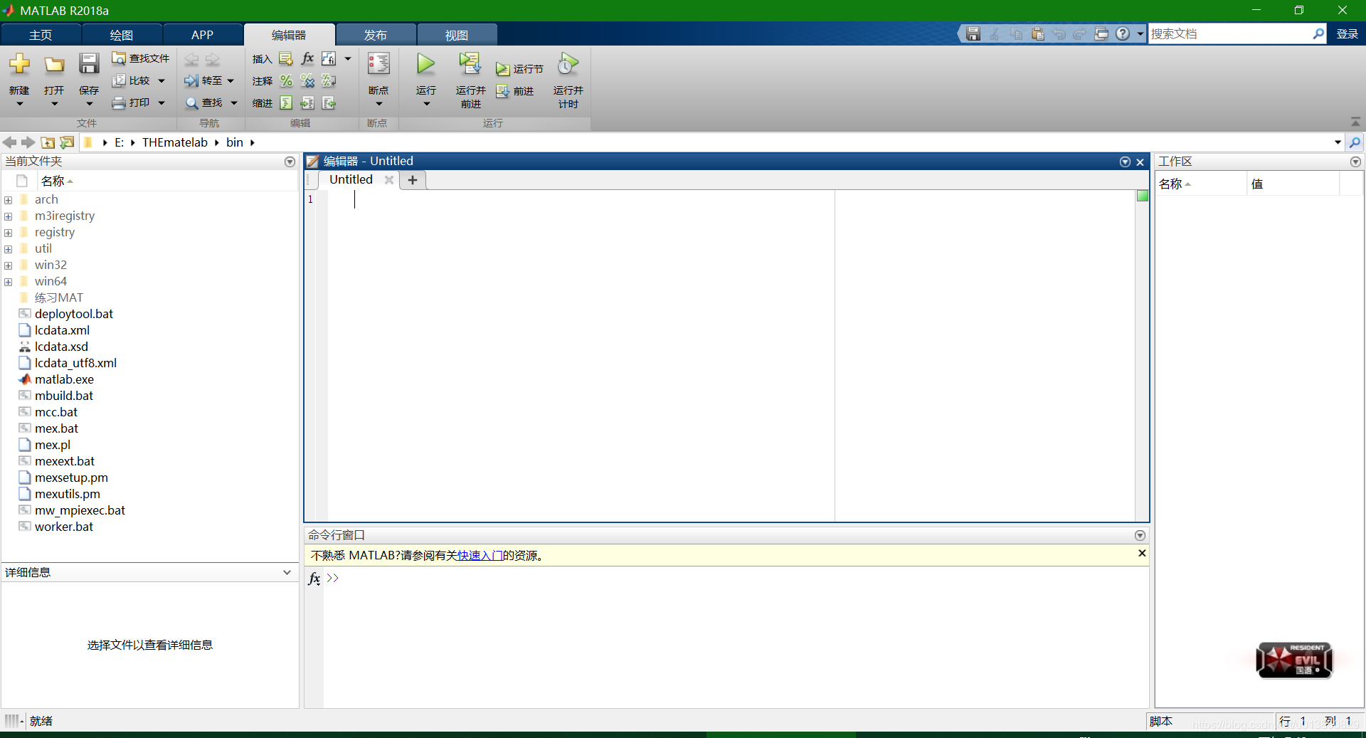Switch to the 绘图 (Plots) tab

122,35
